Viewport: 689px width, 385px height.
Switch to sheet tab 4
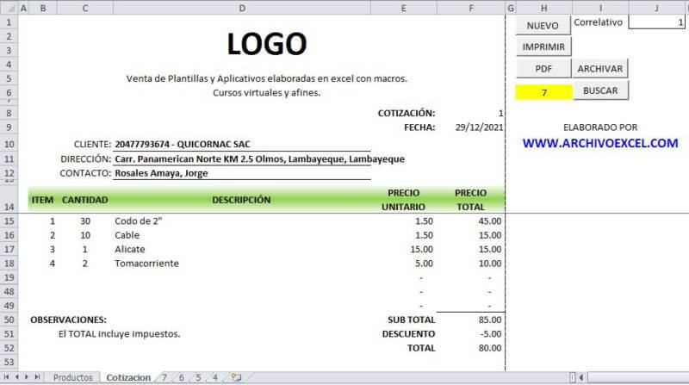point(214,377)
